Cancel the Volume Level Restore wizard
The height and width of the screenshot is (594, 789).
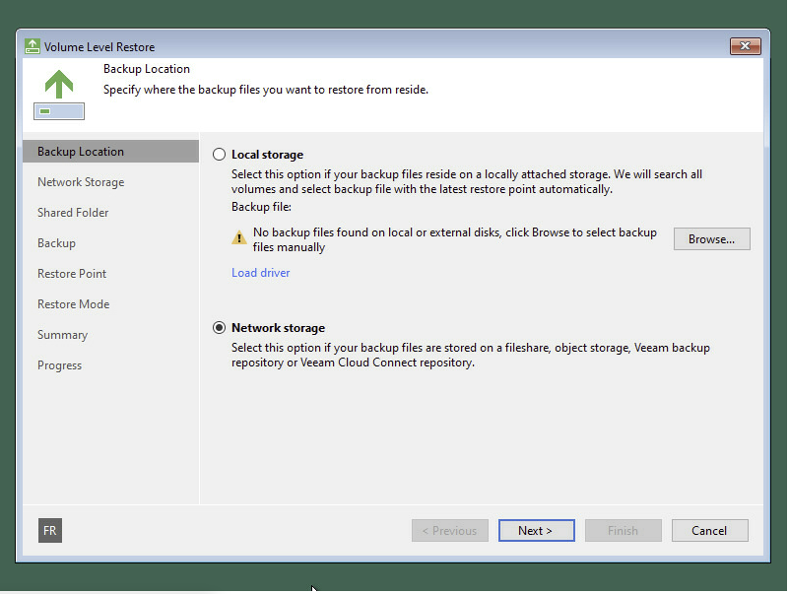(x=709, y=530)
